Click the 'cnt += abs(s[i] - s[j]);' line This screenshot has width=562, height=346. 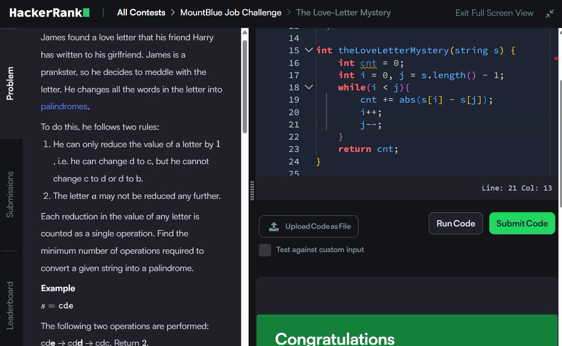pos(426,100)
